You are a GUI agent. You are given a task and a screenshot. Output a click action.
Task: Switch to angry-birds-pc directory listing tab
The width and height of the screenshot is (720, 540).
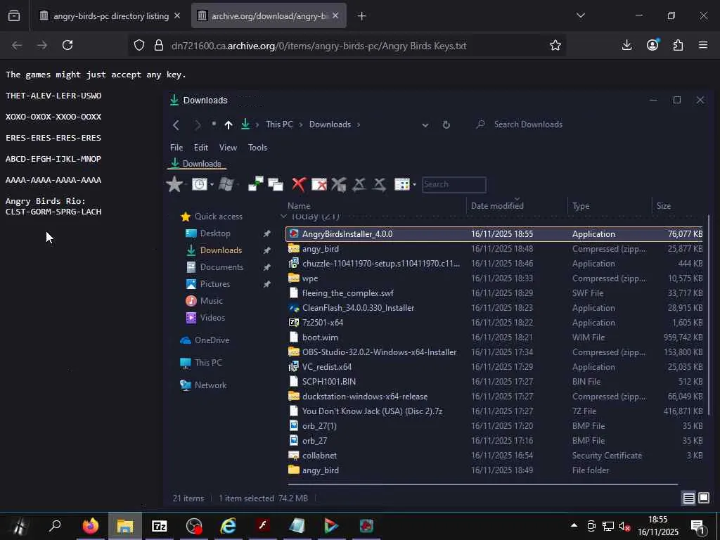110,16
